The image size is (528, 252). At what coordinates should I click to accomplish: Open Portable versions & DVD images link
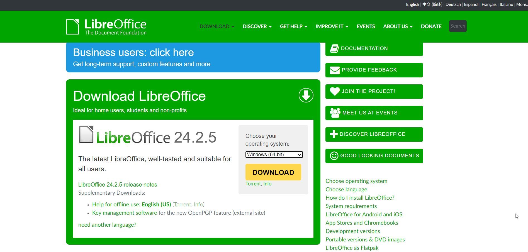pyautogui.click(x=365, y=239)
